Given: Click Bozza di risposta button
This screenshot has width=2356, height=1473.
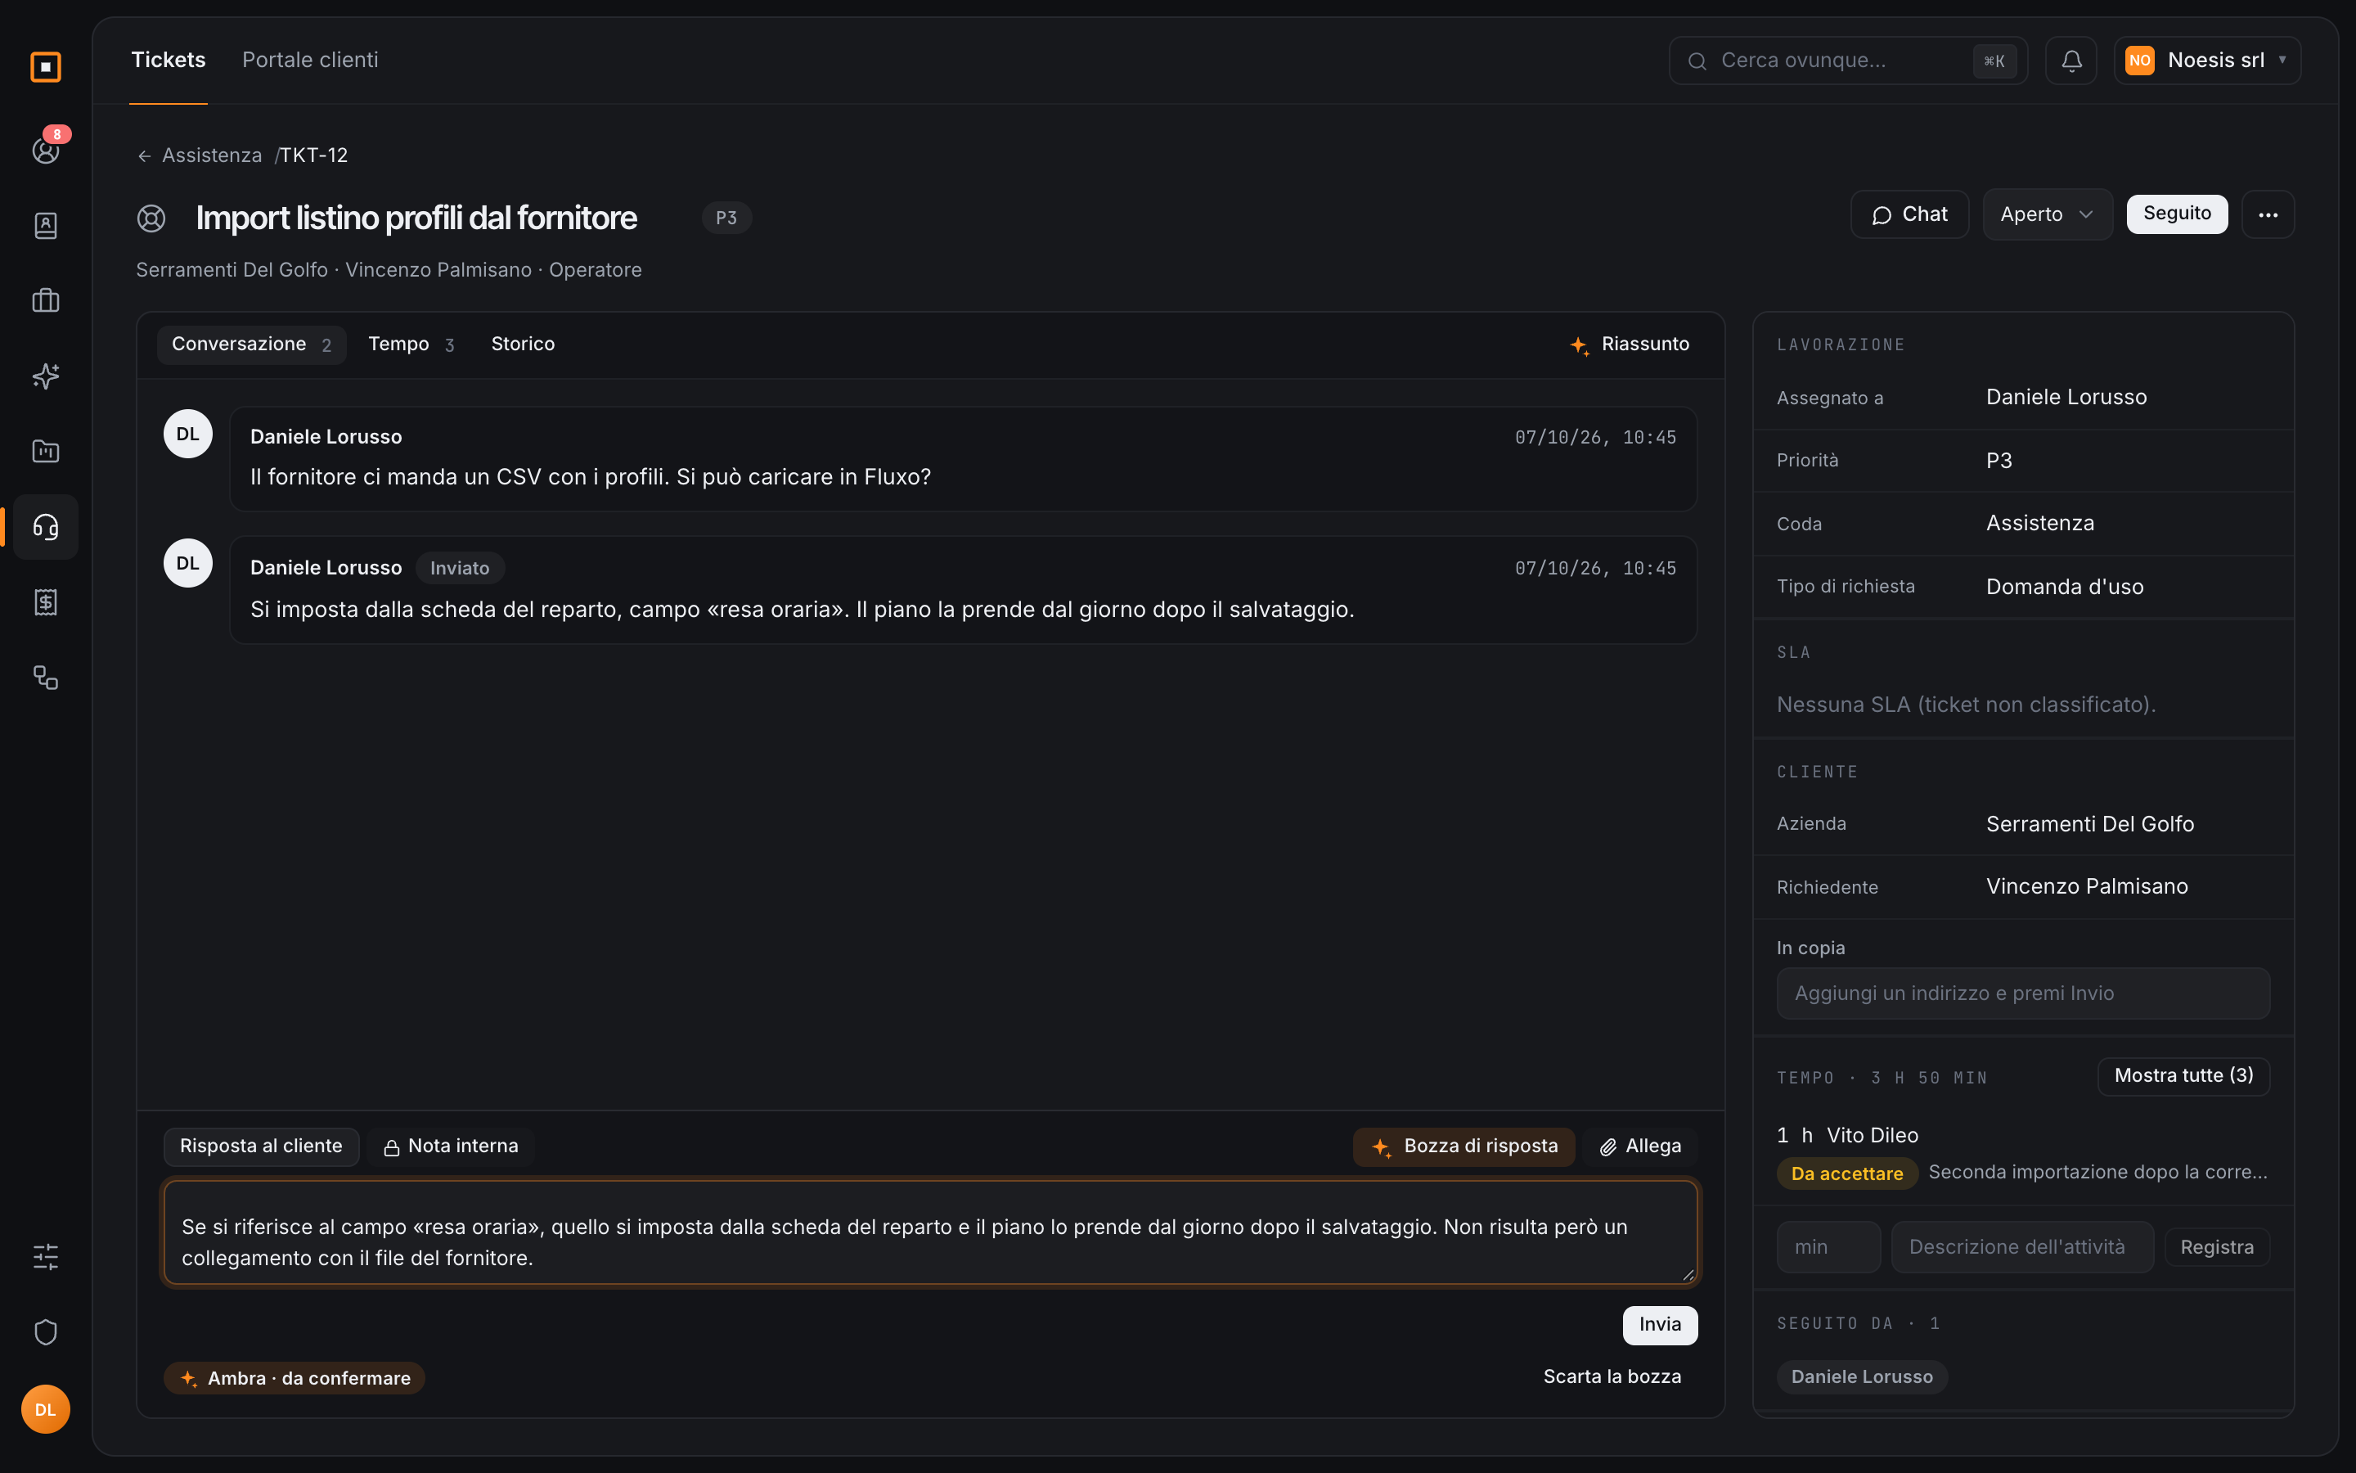Looking at the screenshot, I should click(1464, 1146).
